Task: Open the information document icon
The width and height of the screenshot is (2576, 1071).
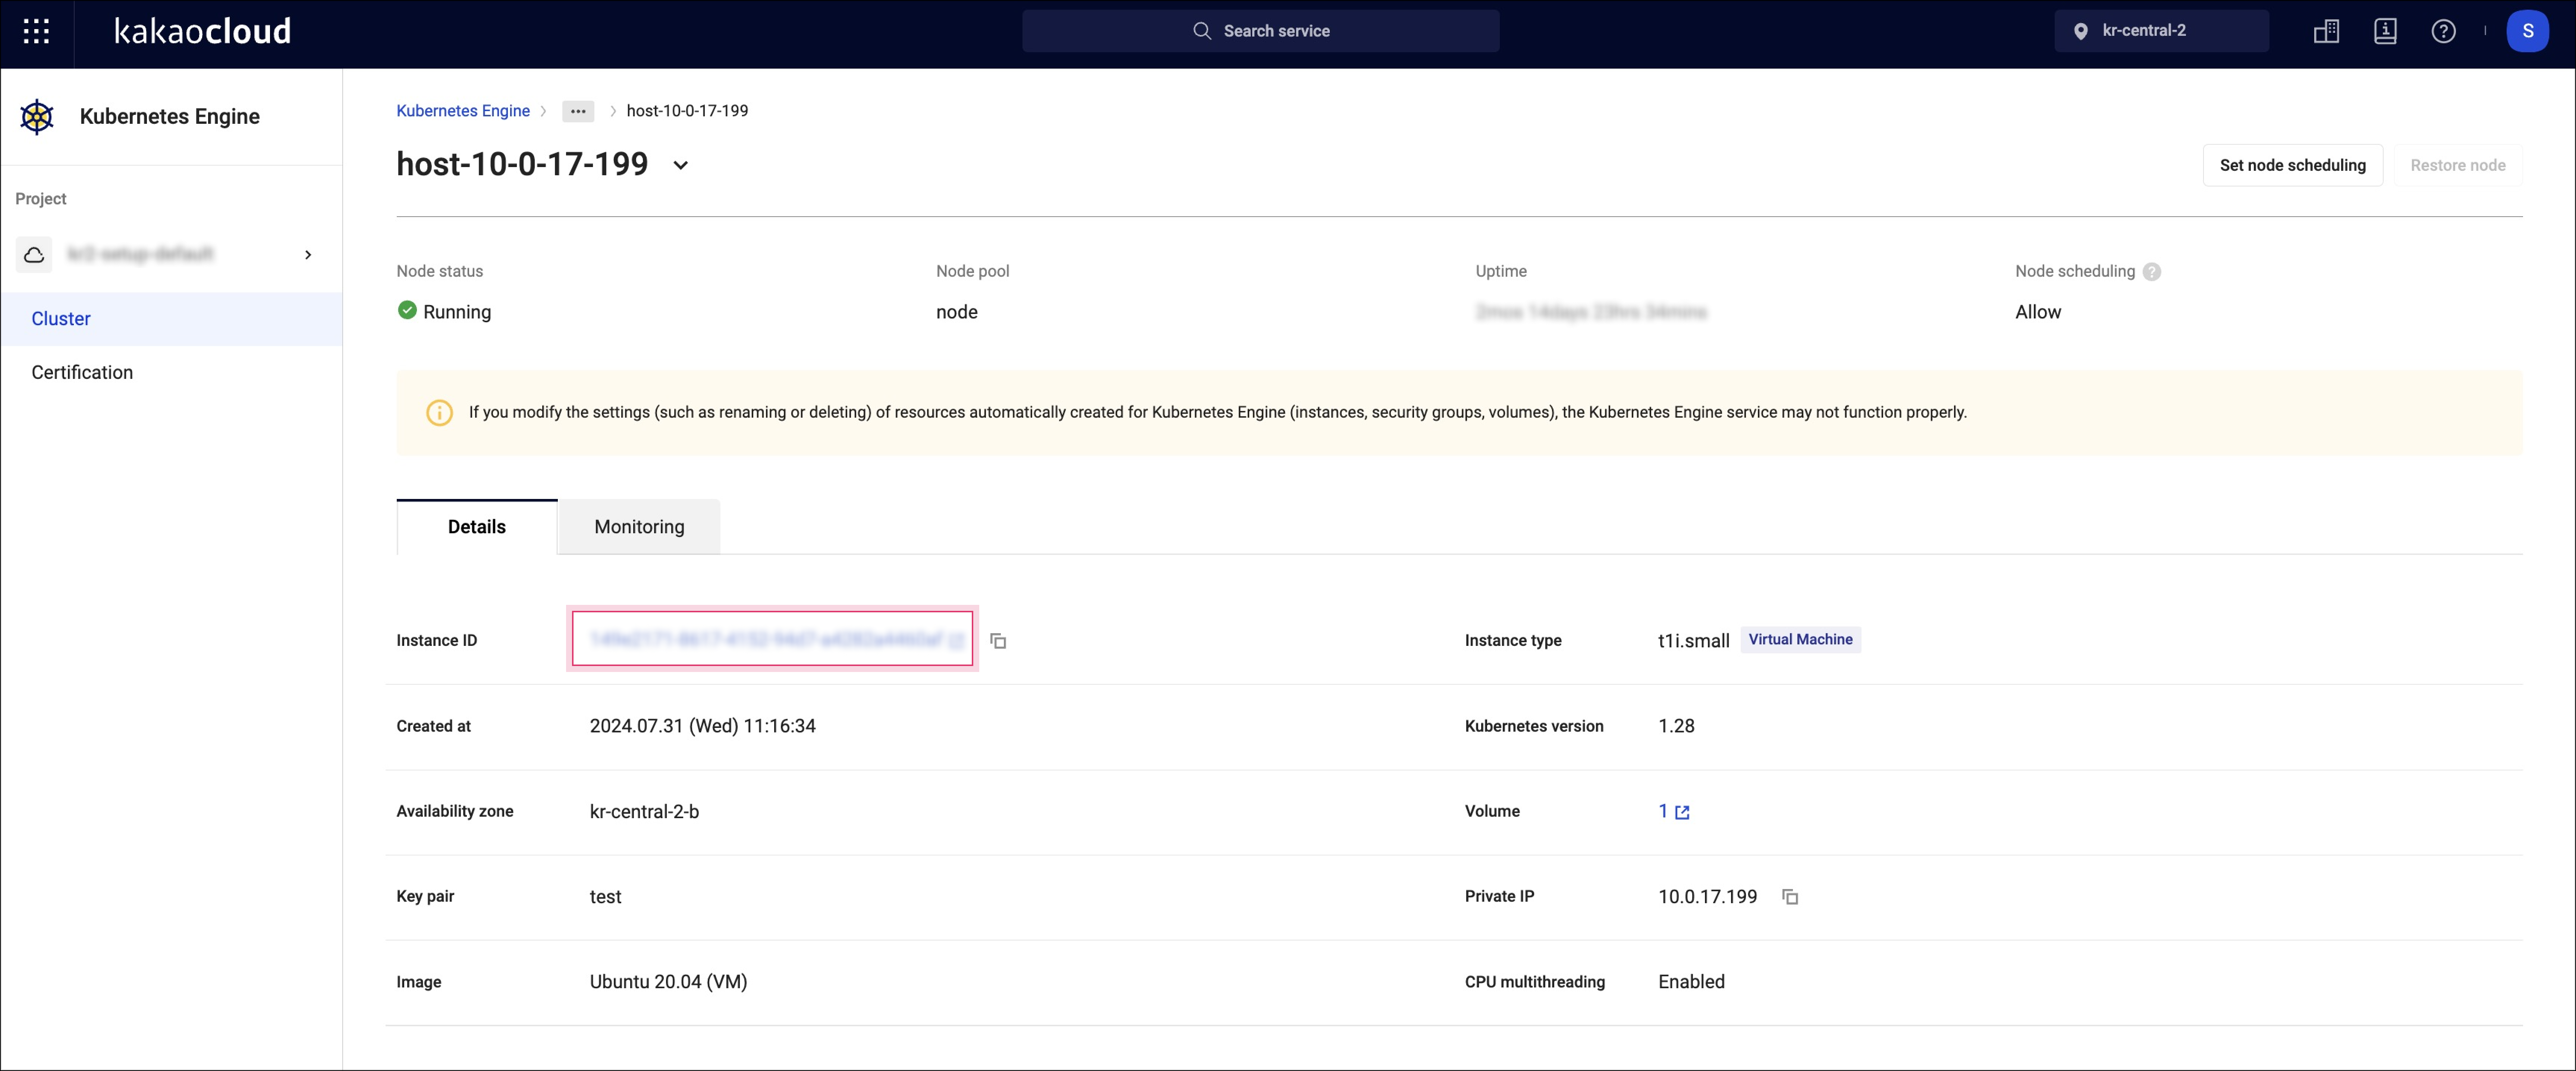Action: (x=2385, y=31)
